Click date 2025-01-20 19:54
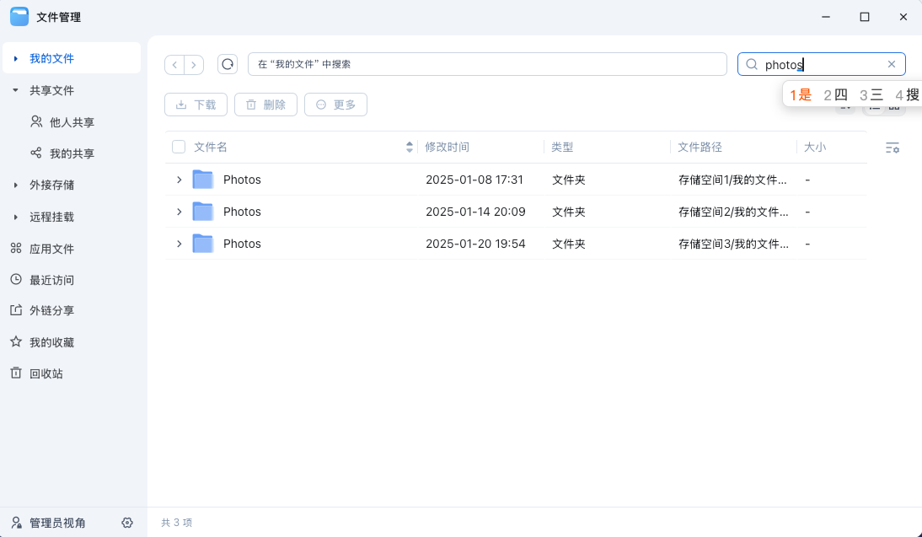922x537 pixels. [x=475, y=244]
